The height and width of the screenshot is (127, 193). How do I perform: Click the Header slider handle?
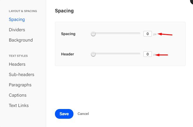pyautogui.click(x=93, y=54)
